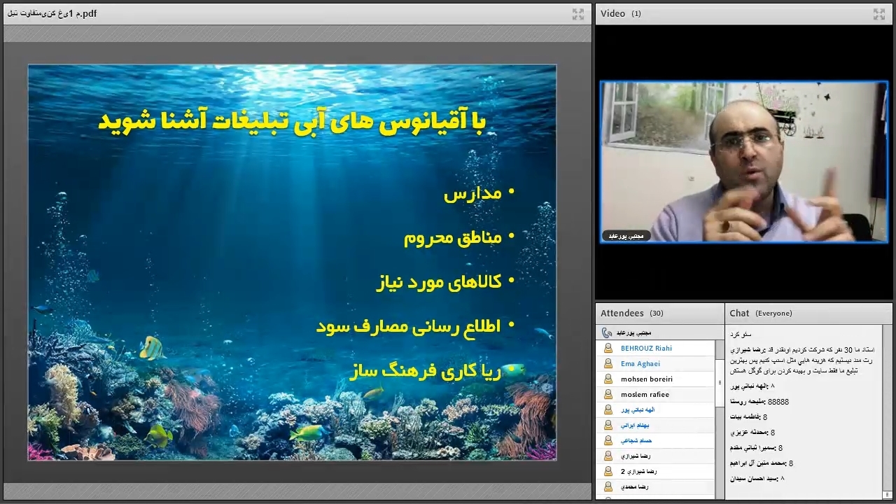Image resolution: width=896 pixels, height=504 pixels.
Task: Select attendee الهه نباتی پور in Attendees
Action: pyautogui.click(x=638, y=409)
